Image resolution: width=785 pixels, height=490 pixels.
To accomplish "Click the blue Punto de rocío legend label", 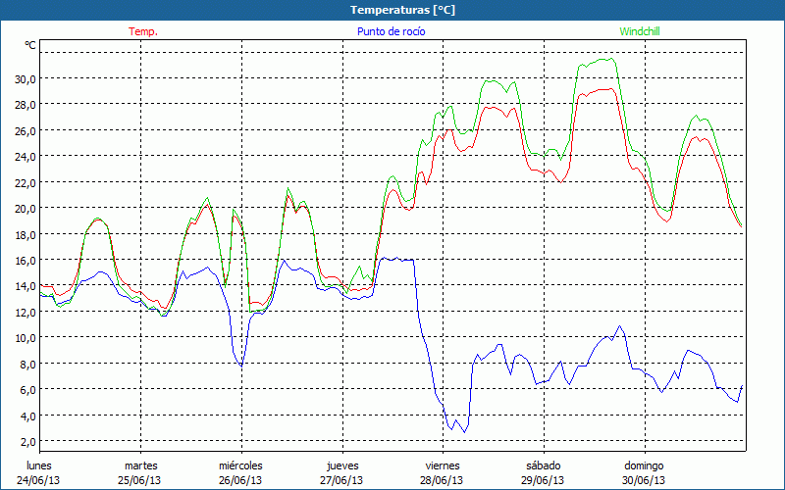I will coord(391,31).
